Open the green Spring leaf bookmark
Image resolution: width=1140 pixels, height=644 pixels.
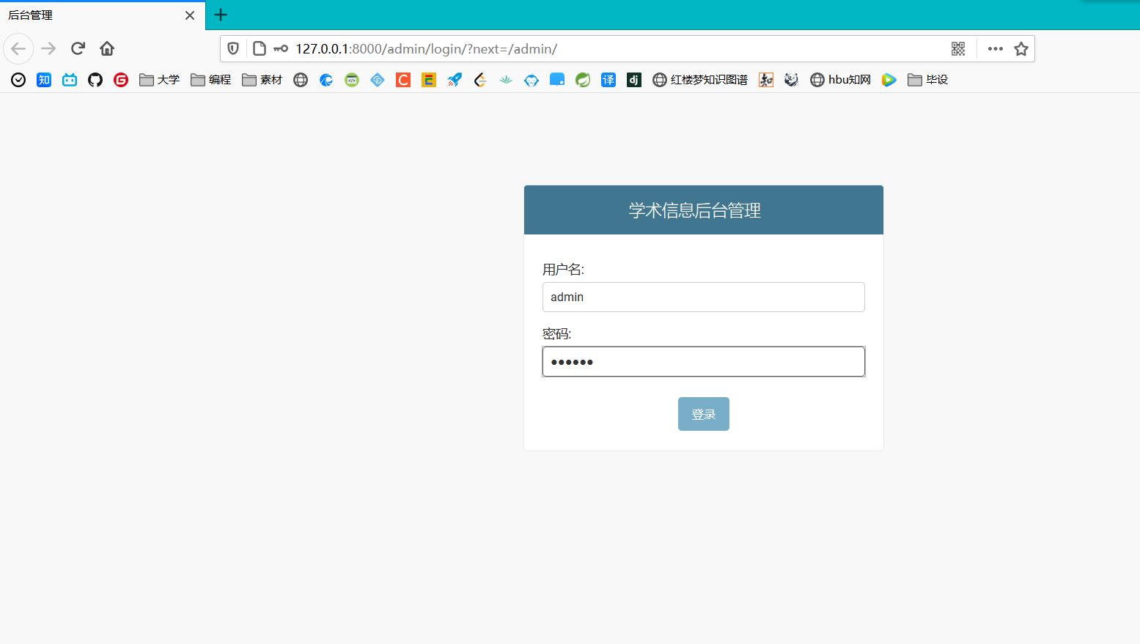pyautogui.click(x=583, y=80)
